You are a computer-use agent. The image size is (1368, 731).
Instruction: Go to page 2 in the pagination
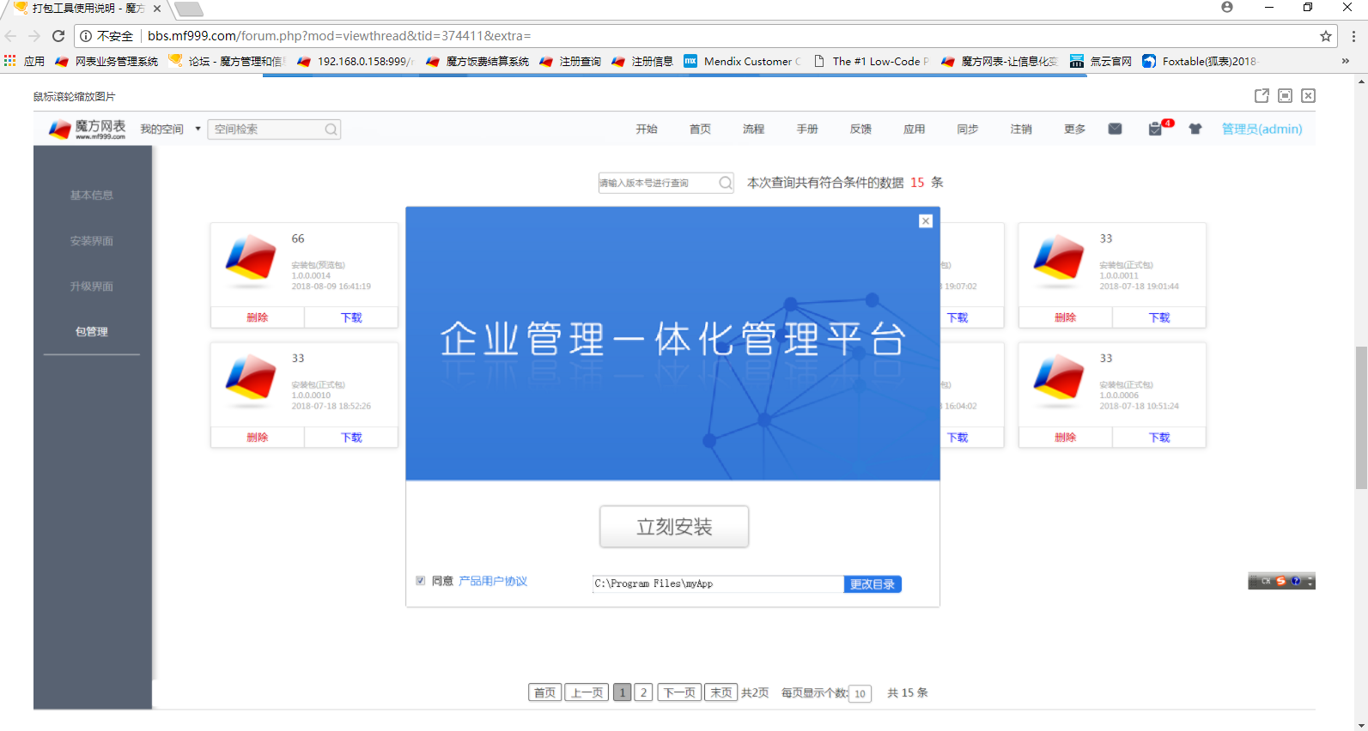(643, 692)
